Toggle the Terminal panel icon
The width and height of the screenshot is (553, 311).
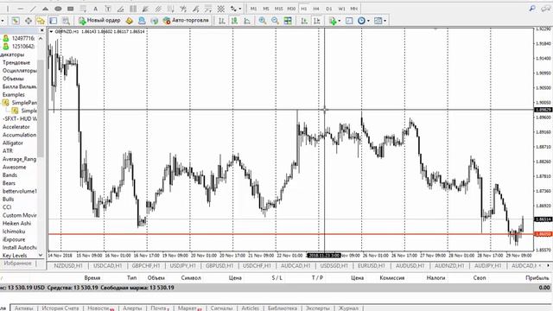click(x=54, y=21)
